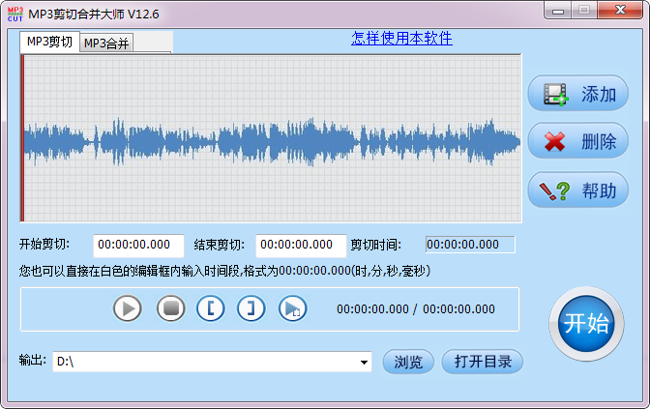This screenshot has height=409, width=650.
Task: Start processing with the blue 开始 button
Action: [x=586, y=324]
